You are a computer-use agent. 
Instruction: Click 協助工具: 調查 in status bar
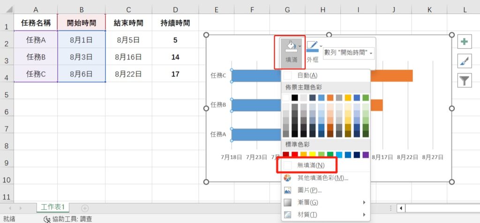(x=72, y=219)
